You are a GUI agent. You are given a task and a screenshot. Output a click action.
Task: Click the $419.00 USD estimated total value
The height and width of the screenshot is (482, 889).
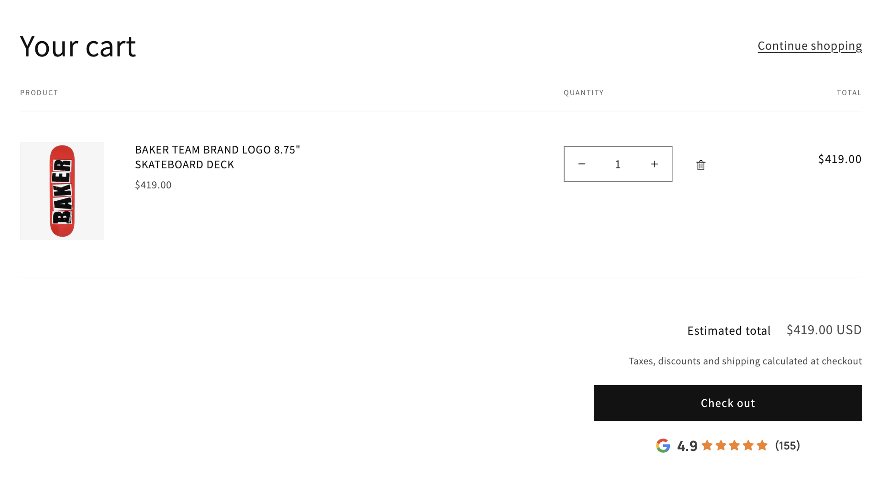coord(824,330)
